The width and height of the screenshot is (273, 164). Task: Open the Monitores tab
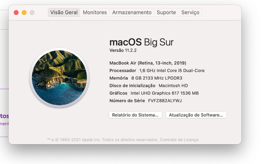95,12
